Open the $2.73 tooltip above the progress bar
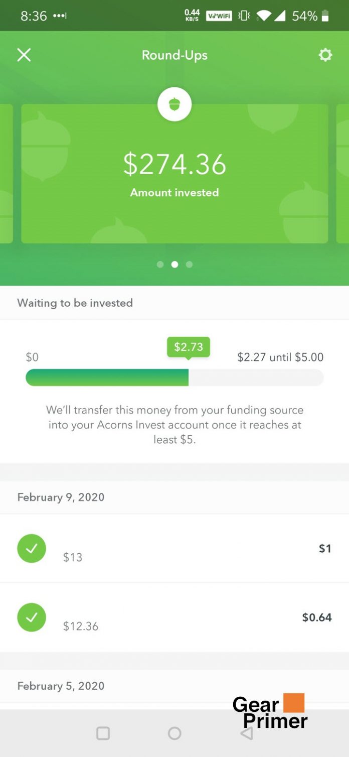This screenshot has height=757, width=349. pos(188,346)
